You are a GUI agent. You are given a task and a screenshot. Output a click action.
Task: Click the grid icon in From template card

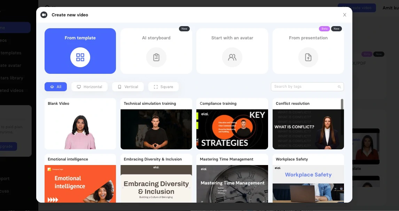pyautogui.click(x=80, y=57)
